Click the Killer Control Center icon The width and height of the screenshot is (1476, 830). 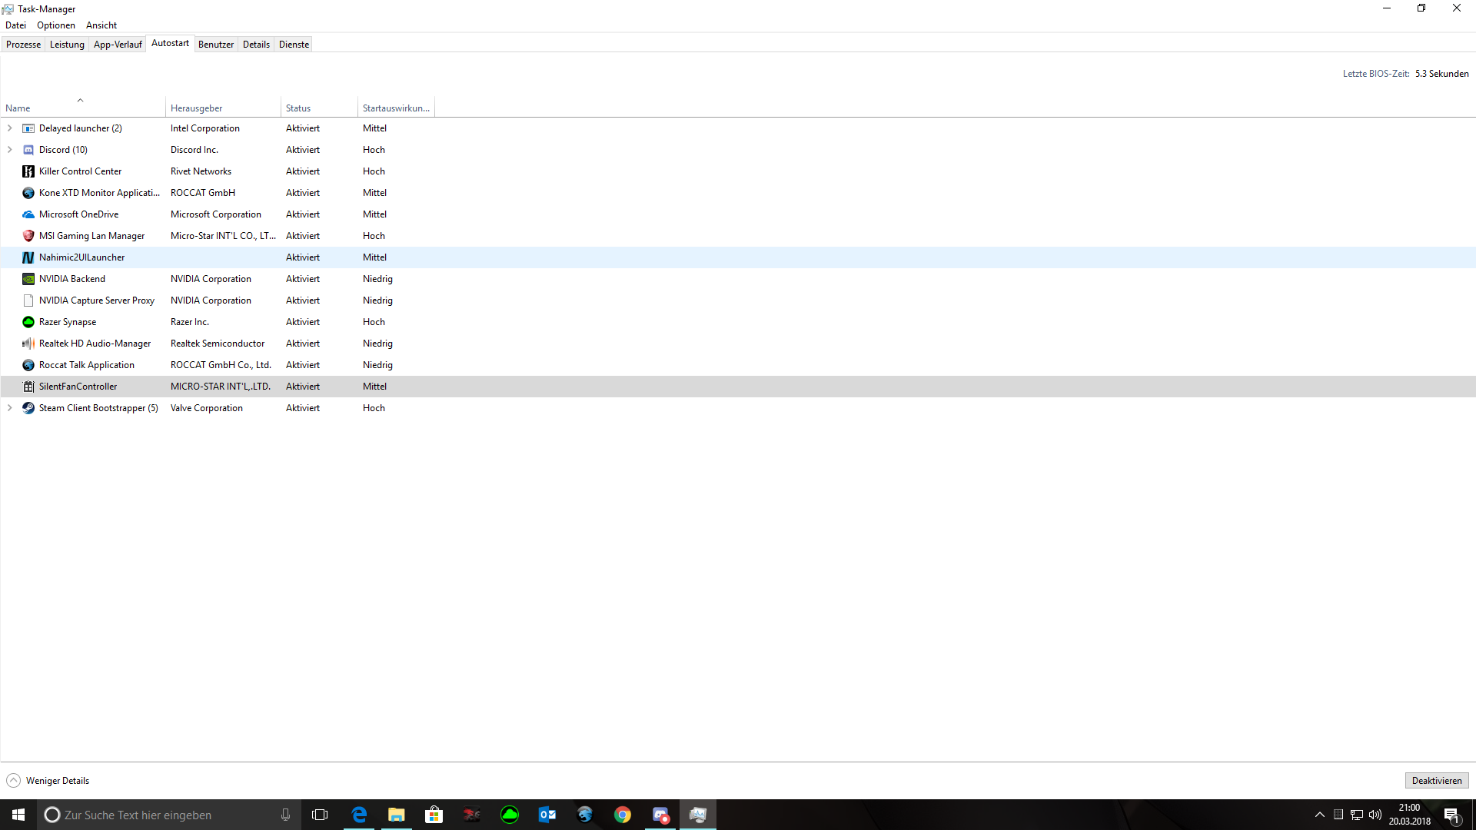pos(28,171)
